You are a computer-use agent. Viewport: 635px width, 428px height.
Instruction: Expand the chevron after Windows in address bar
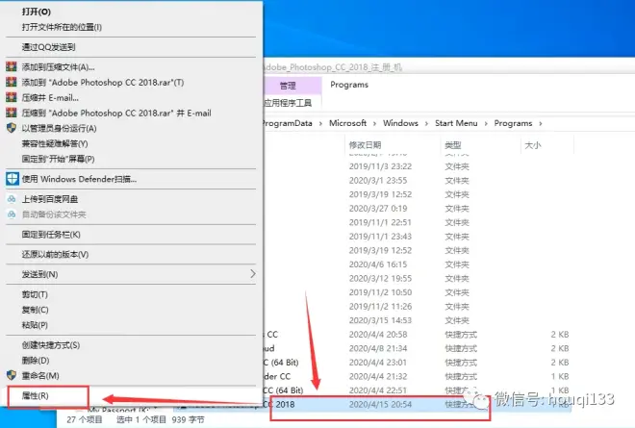point(426,123)
